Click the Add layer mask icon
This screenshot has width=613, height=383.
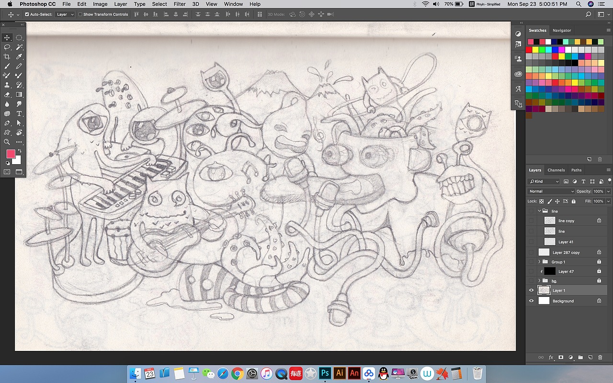[x=561, y=357]
